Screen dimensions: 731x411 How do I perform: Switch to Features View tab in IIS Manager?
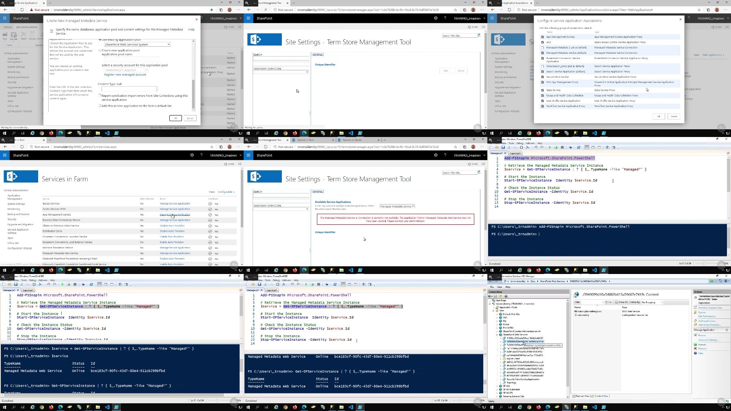pos(581,396)
